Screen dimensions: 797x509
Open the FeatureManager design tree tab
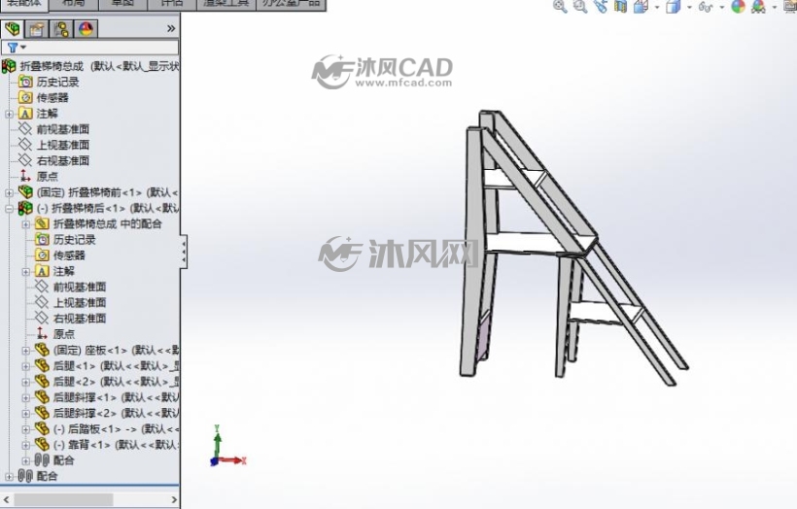(13, 29)
